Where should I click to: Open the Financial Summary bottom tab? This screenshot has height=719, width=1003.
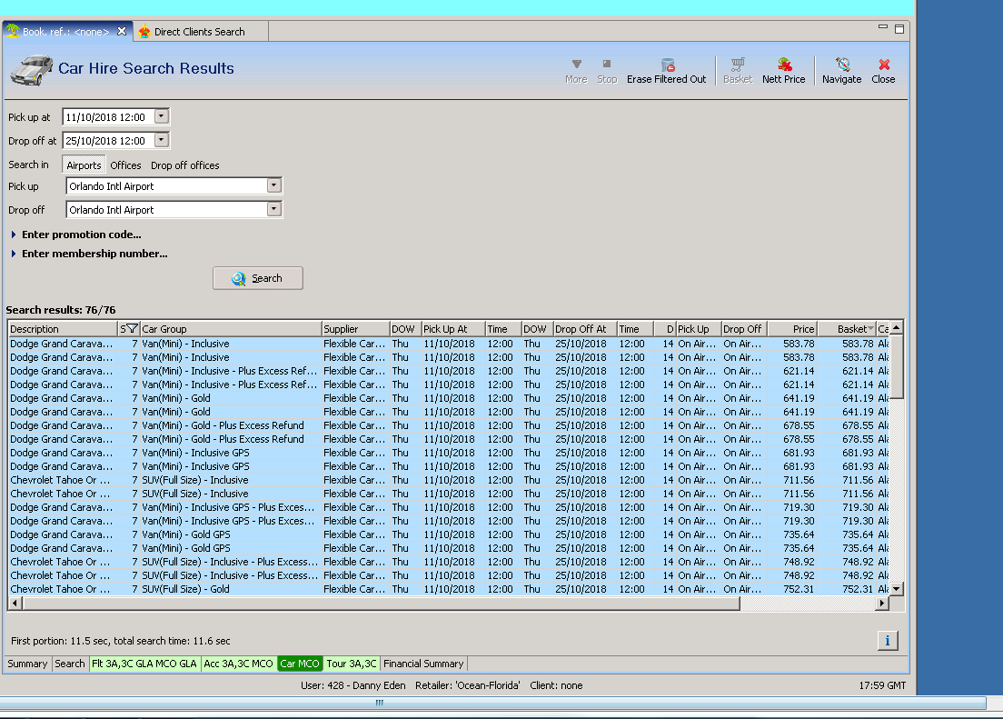point(423,664)
